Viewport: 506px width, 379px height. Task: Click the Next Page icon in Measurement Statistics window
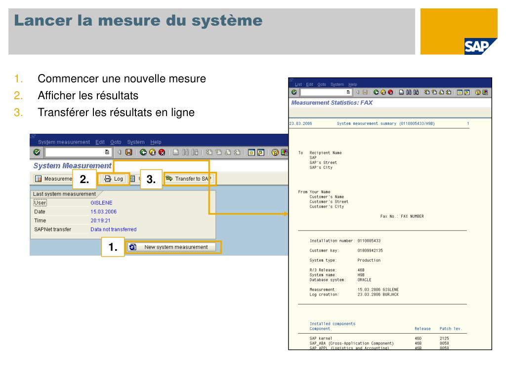(441, 92)
